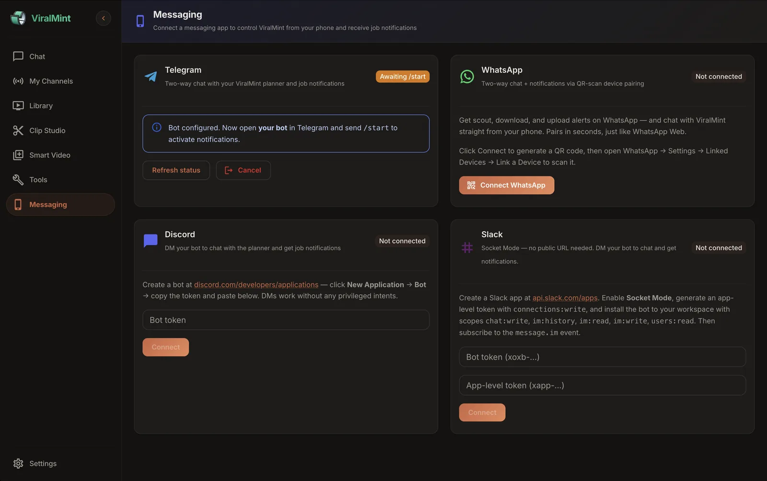The image size is (767, 481).
Task: Click Slack Not connected badge
Action: [719, 248]
